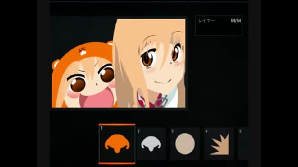Select layer 4 with the spiky burst shape
Viewport: 298px width, 167px height.
(x=219, y=144)
